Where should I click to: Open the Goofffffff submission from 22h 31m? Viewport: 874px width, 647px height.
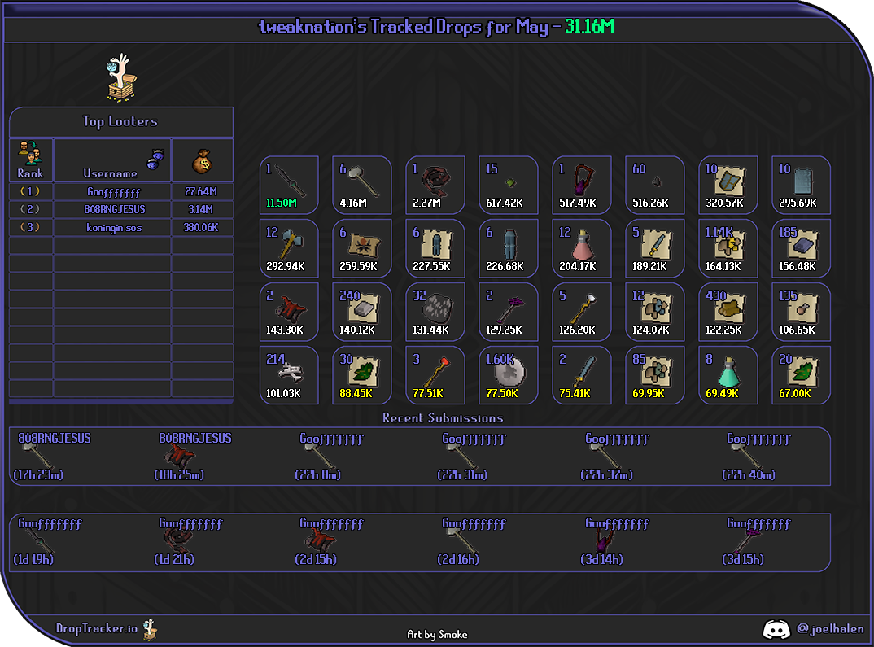point(473,457)
